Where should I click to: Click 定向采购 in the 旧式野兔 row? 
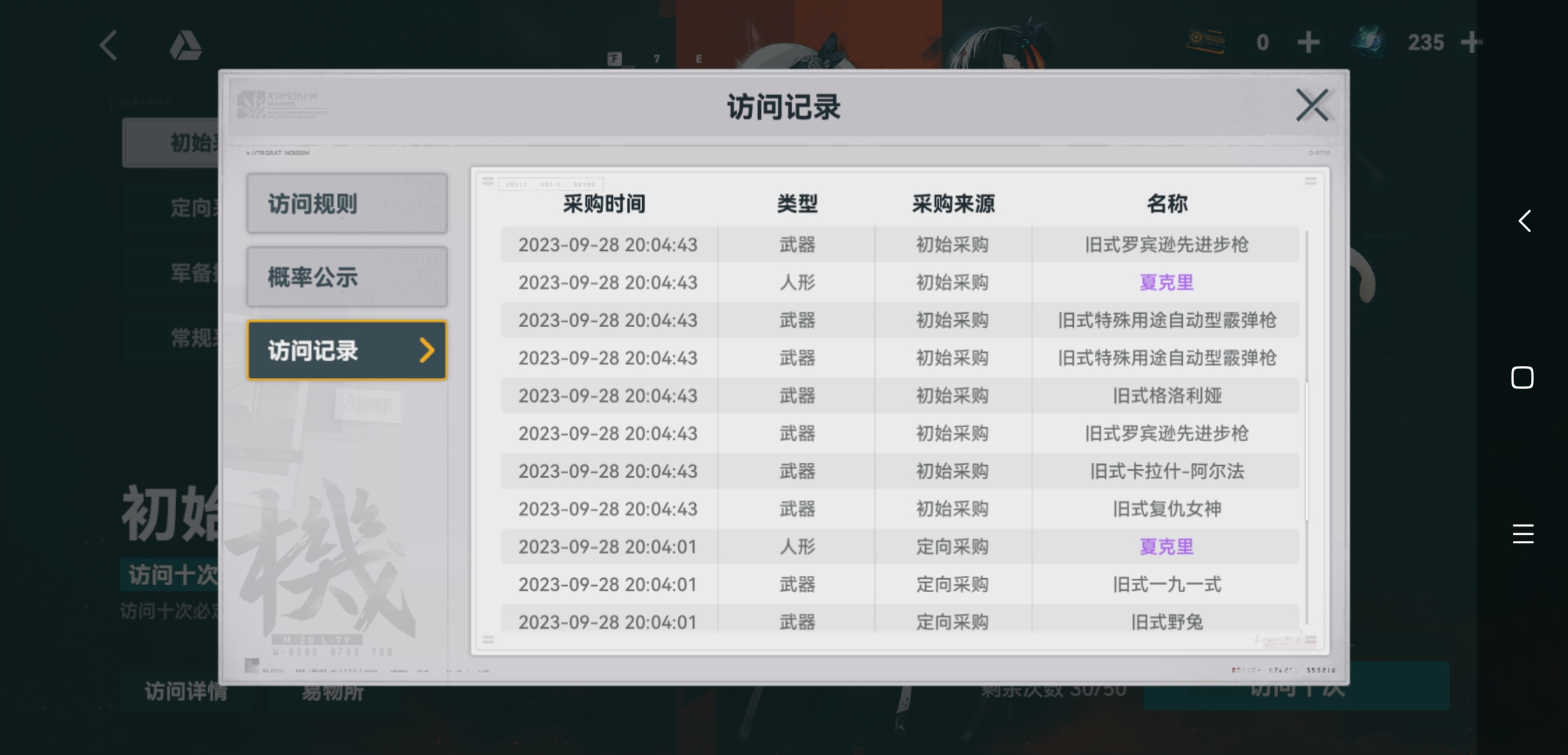[x=952, y=622]
